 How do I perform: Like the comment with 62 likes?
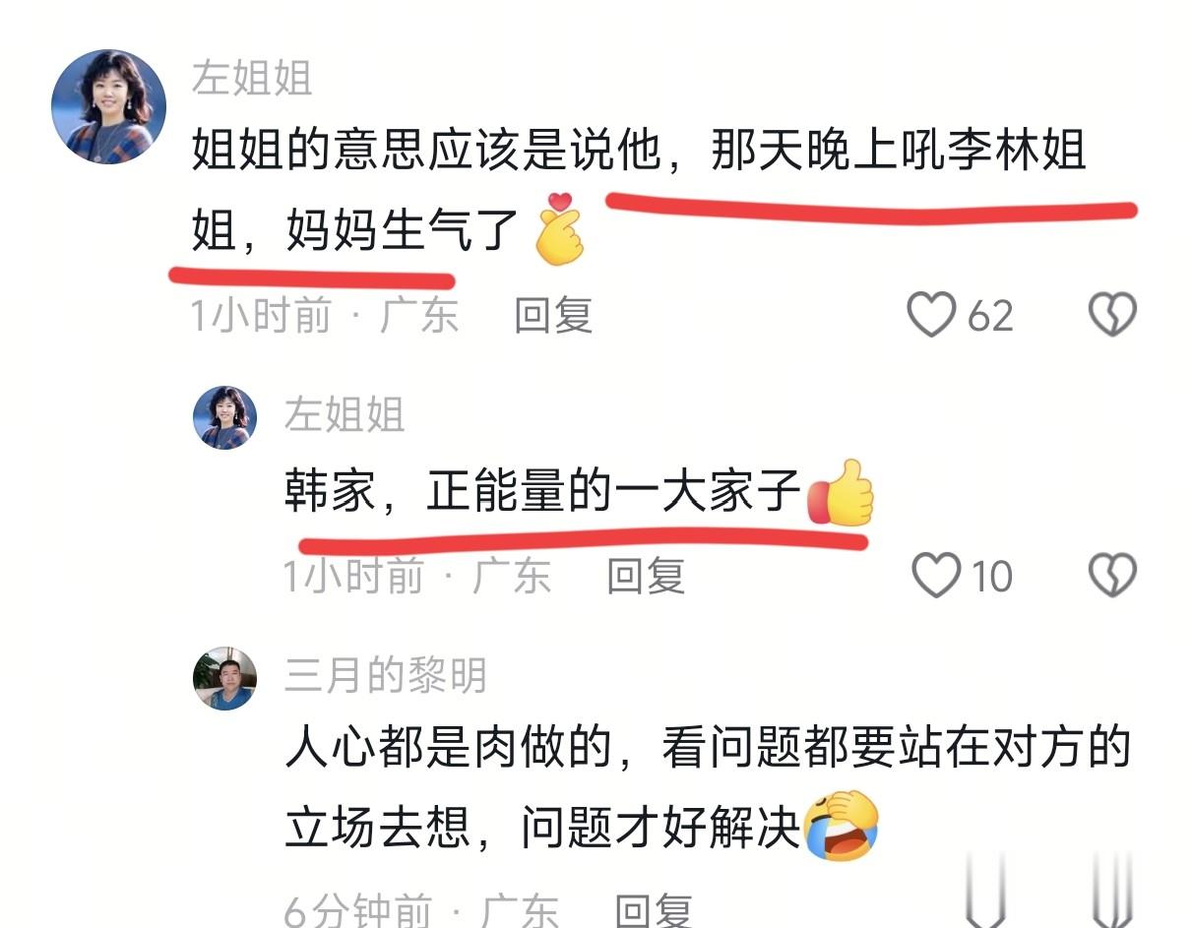click(931, 315)
